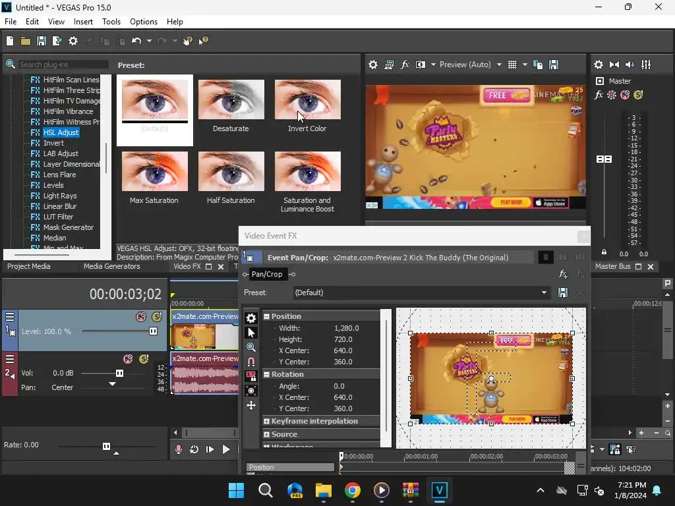Click the preview Overlays grid icon

512,65
